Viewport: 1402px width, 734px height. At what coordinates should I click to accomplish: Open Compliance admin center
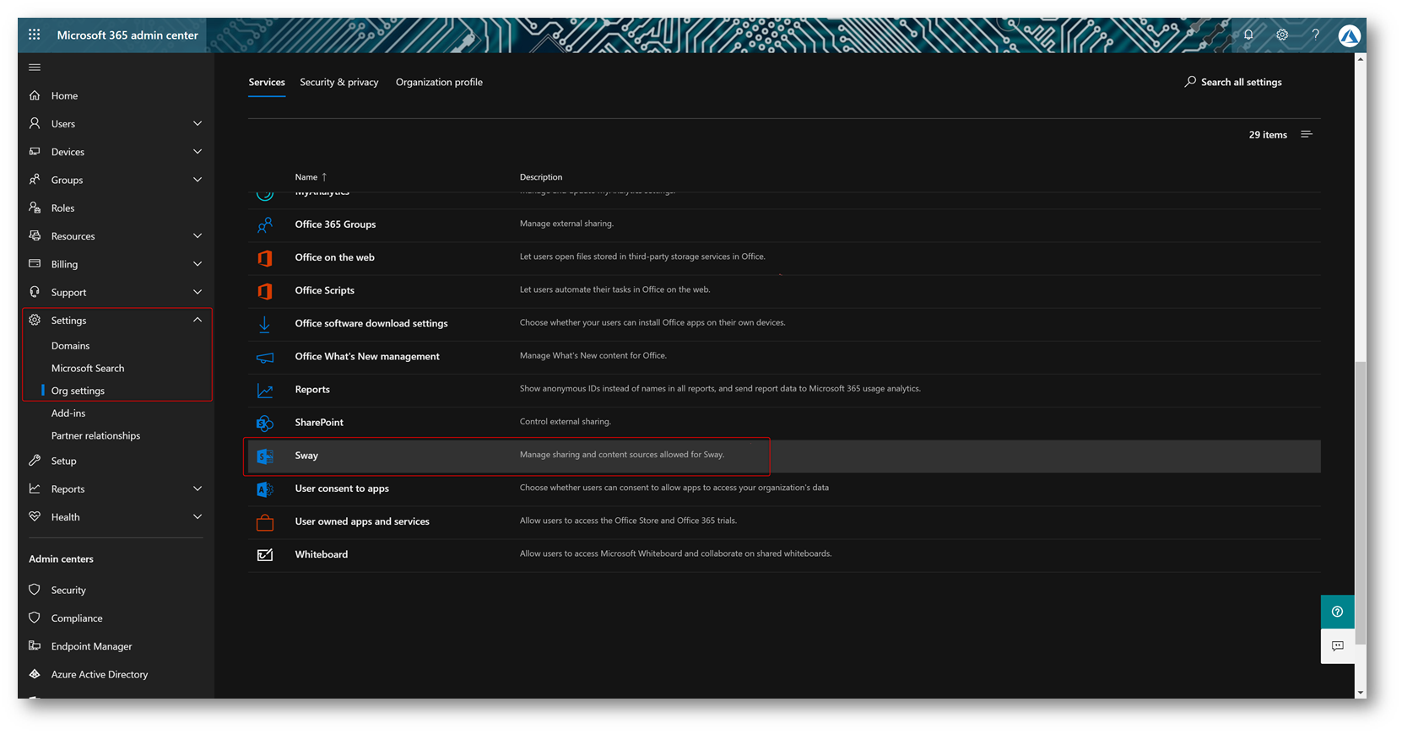(77, 618)
